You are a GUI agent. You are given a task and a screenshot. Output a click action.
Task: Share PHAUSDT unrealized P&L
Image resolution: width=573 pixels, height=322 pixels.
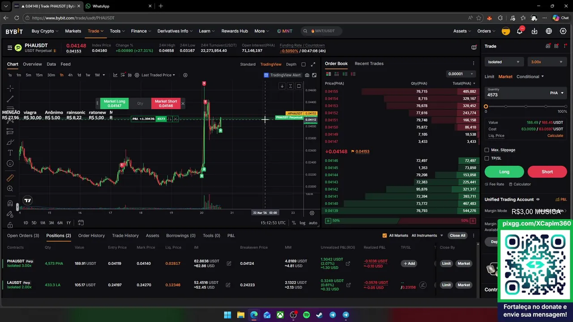348,263
